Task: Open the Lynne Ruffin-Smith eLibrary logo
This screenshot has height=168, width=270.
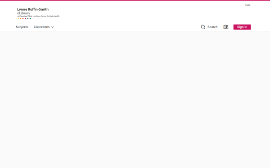Action: (x=38, y=13)
